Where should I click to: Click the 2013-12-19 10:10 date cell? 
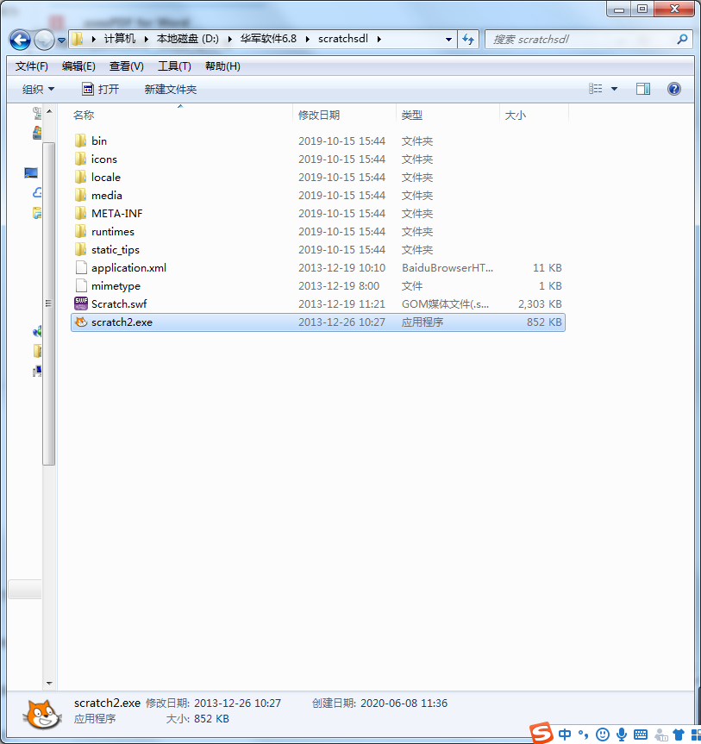[x=341, y=267]
